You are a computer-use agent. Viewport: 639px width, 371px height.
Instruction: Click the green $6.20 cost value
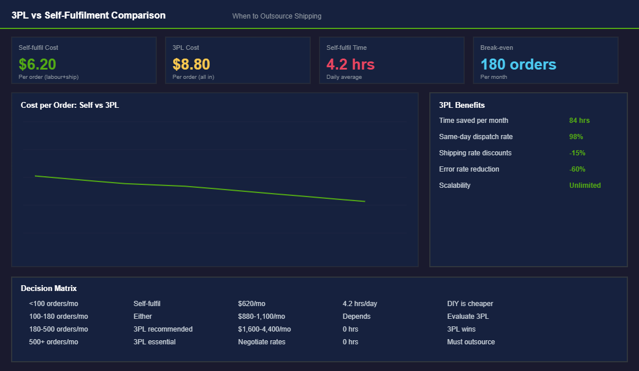37,64
